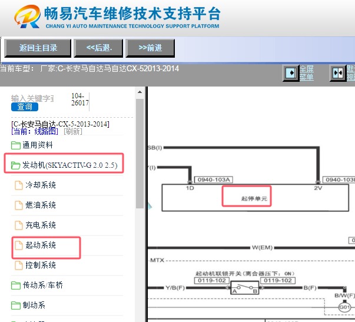The width and height of the screenshot is (355, 322).
Task: Click the 2V terminal label
Action: (x=318, y=188)
